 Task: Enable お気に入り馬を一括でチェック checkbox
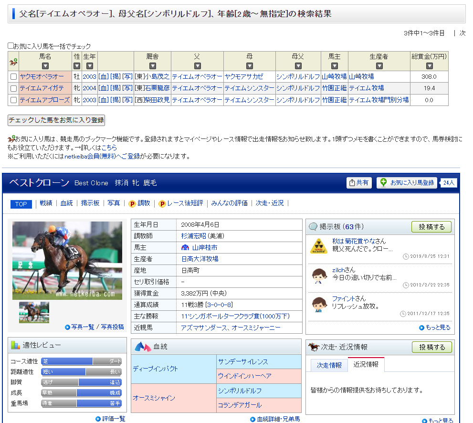(11, 46)
